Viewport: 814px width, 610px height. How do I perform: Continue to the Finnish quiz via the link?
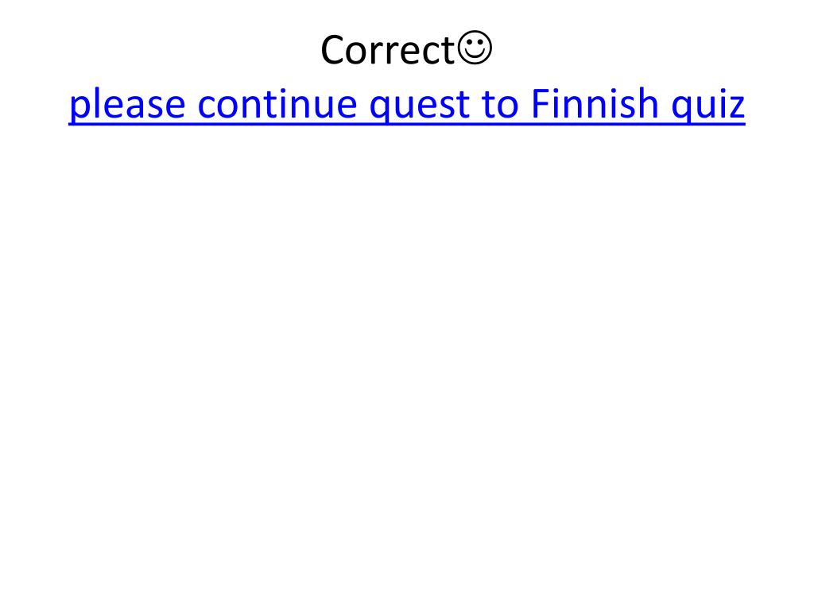coord(407,105)
